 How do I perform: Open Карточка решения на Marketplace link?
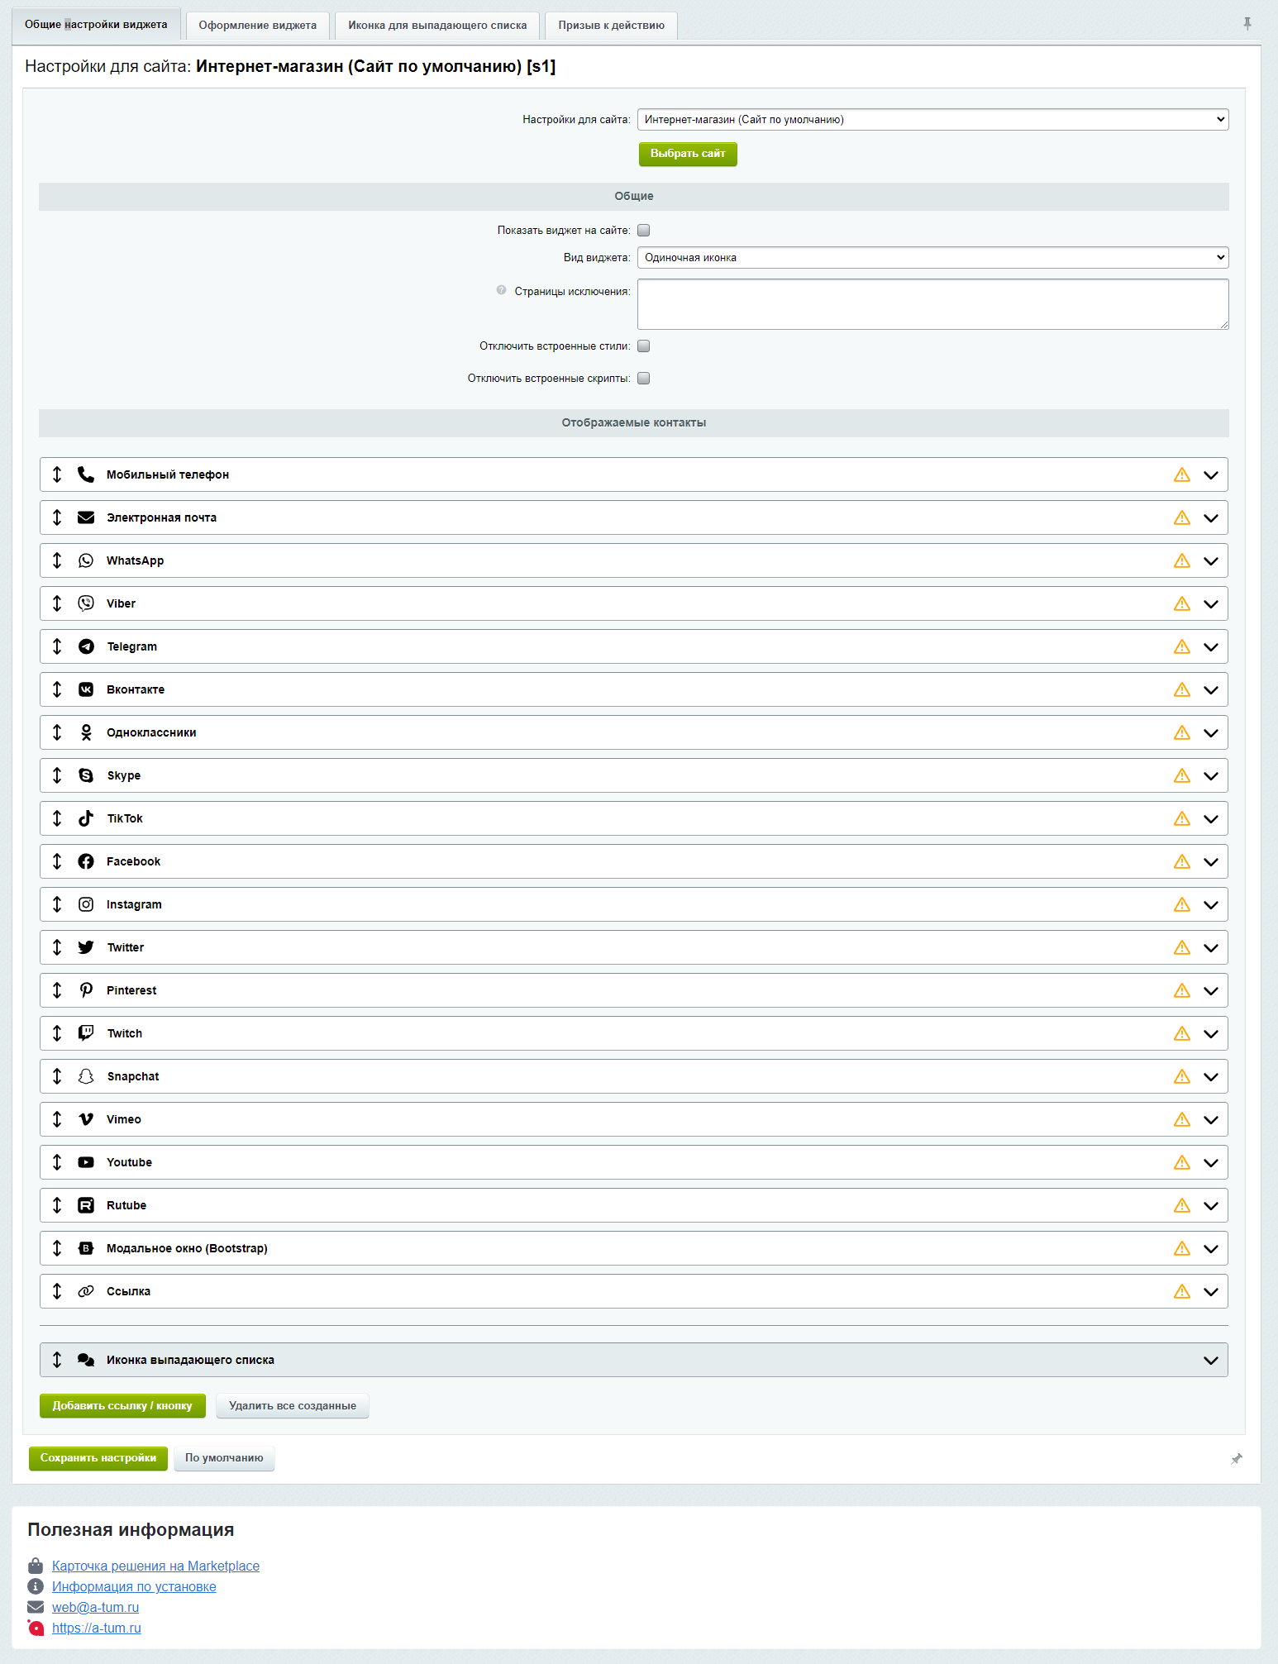pos(155,1566)
